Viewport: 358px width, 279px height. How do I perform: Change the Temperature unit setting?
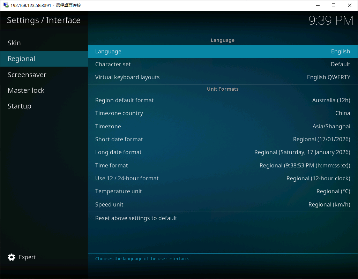pos(223,191)
